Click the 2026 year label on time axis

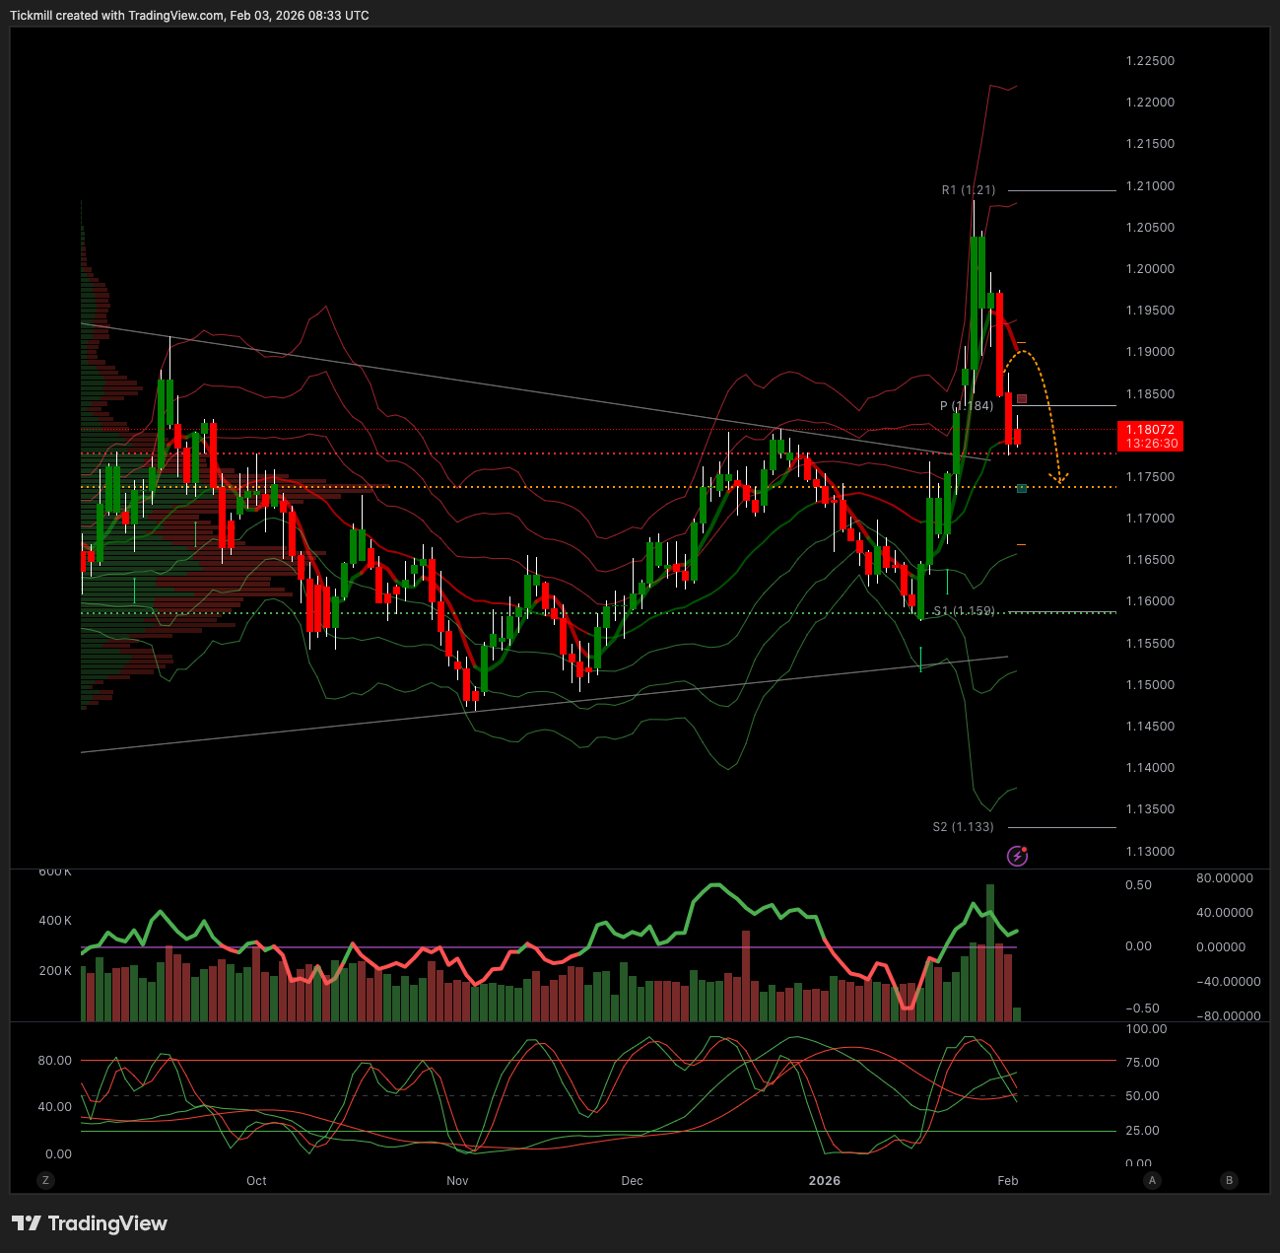click(x=824, y=1181)
